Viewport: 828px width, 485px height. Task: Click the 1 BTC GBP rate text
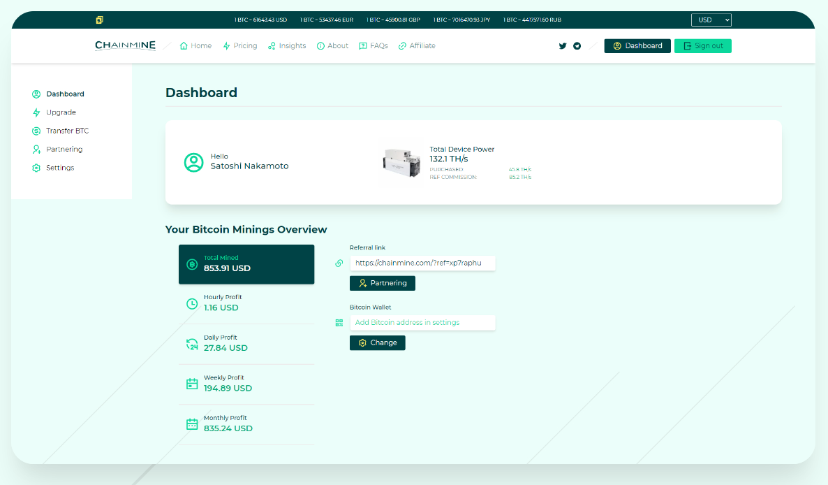point(394,20)
